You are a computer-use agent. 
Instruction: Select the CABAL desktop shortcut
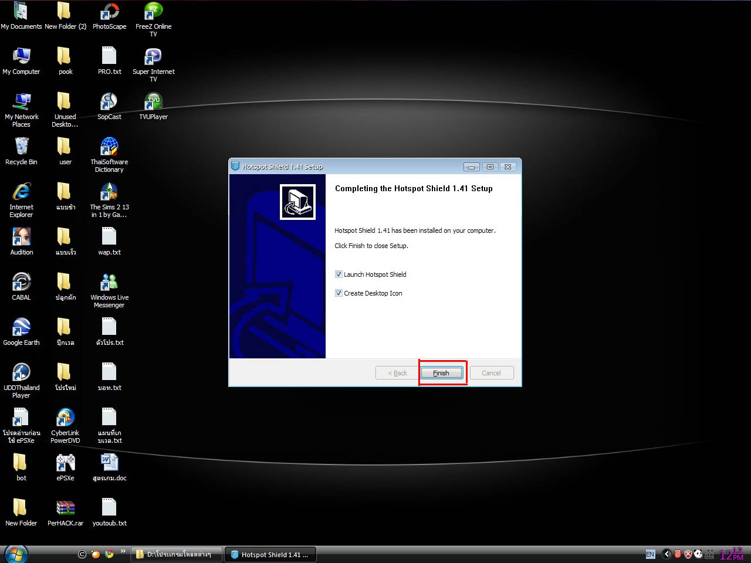click(x=21, y=287)
